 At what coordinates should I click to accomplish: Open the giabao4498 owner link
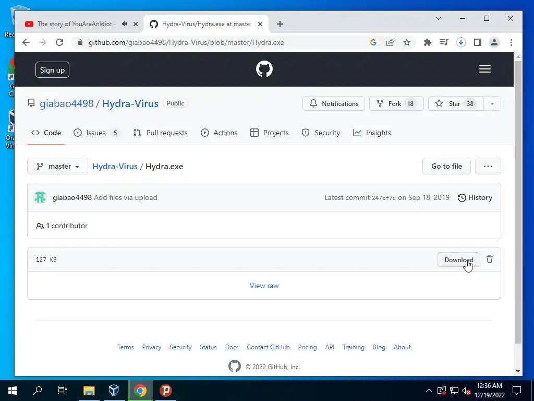[x=66, y=103]
